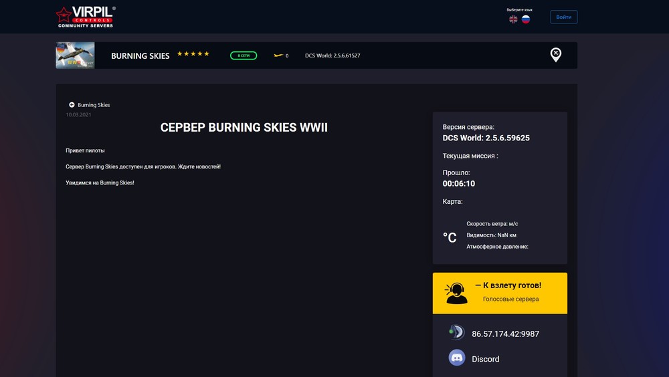Switch language with the UK flag
Viewport: 669px width, 377px height.
click(x=513, y=19)
